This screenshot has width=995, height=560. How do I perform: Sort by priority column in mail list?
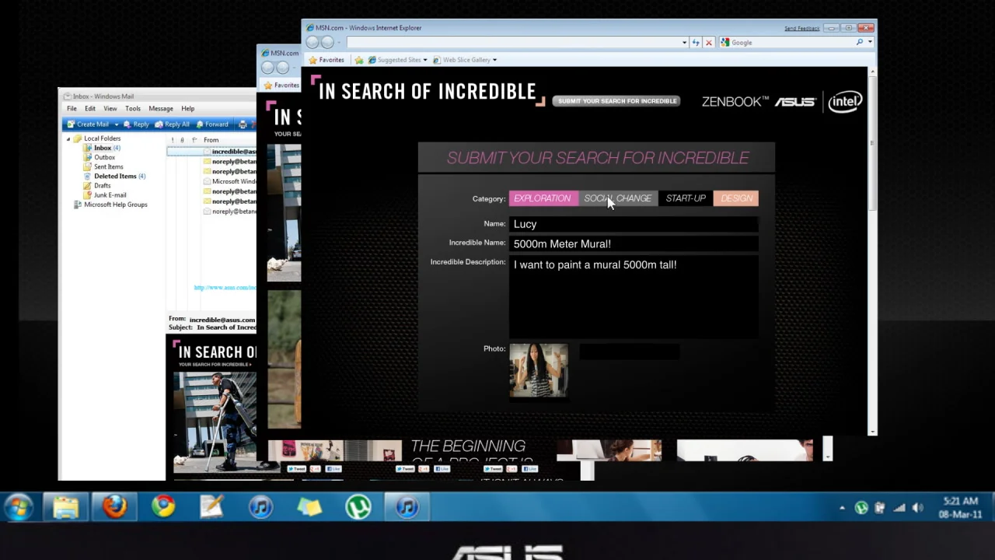coord(173,140)
